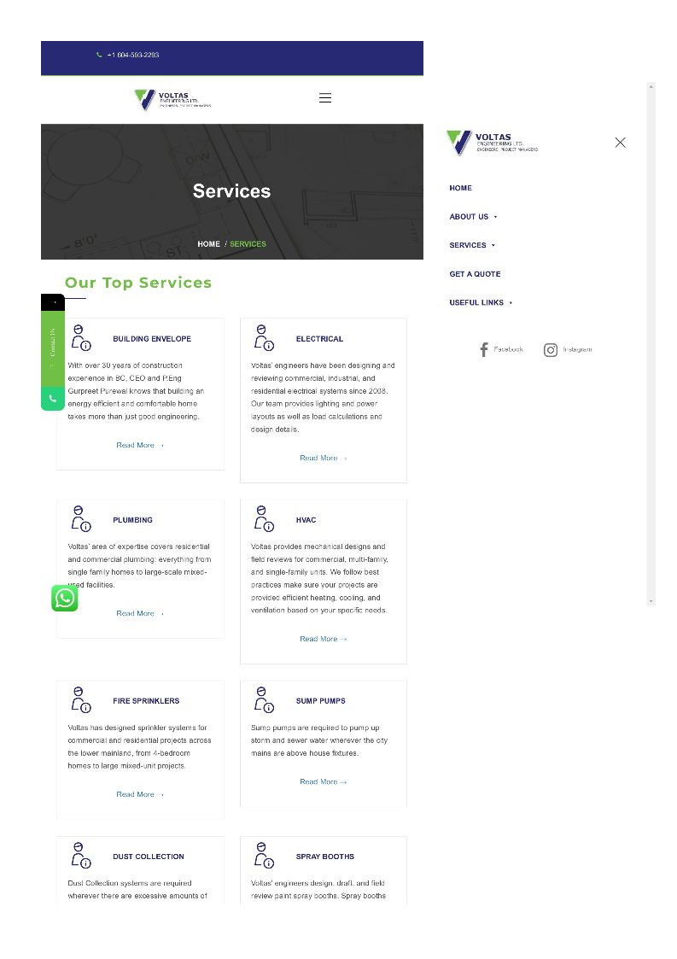Click the Home breadcrumb link
The image size is (677, 959).
tap(208, 244)
